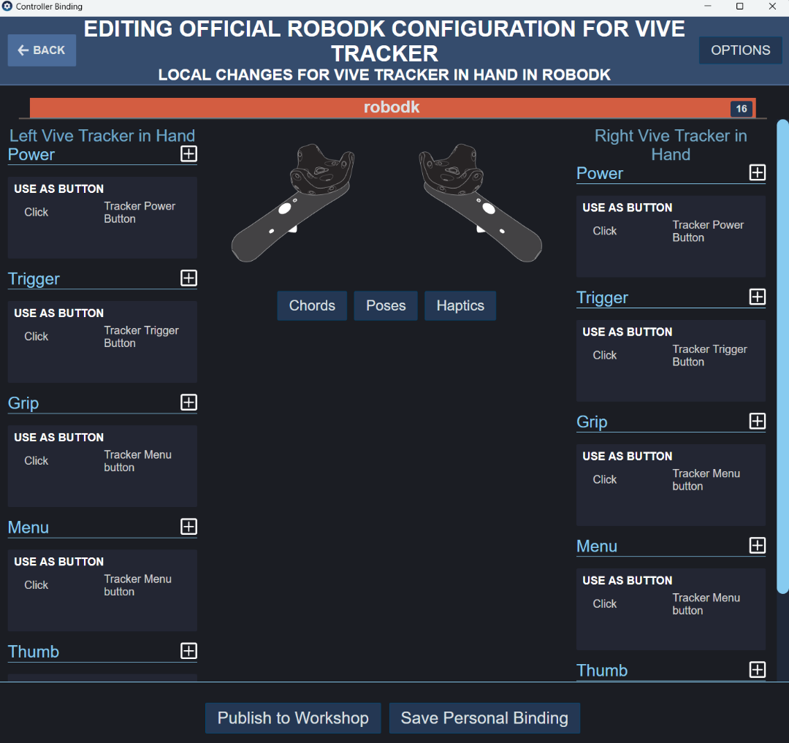Add binding to left tracker Menu

[x=188, y=527]
